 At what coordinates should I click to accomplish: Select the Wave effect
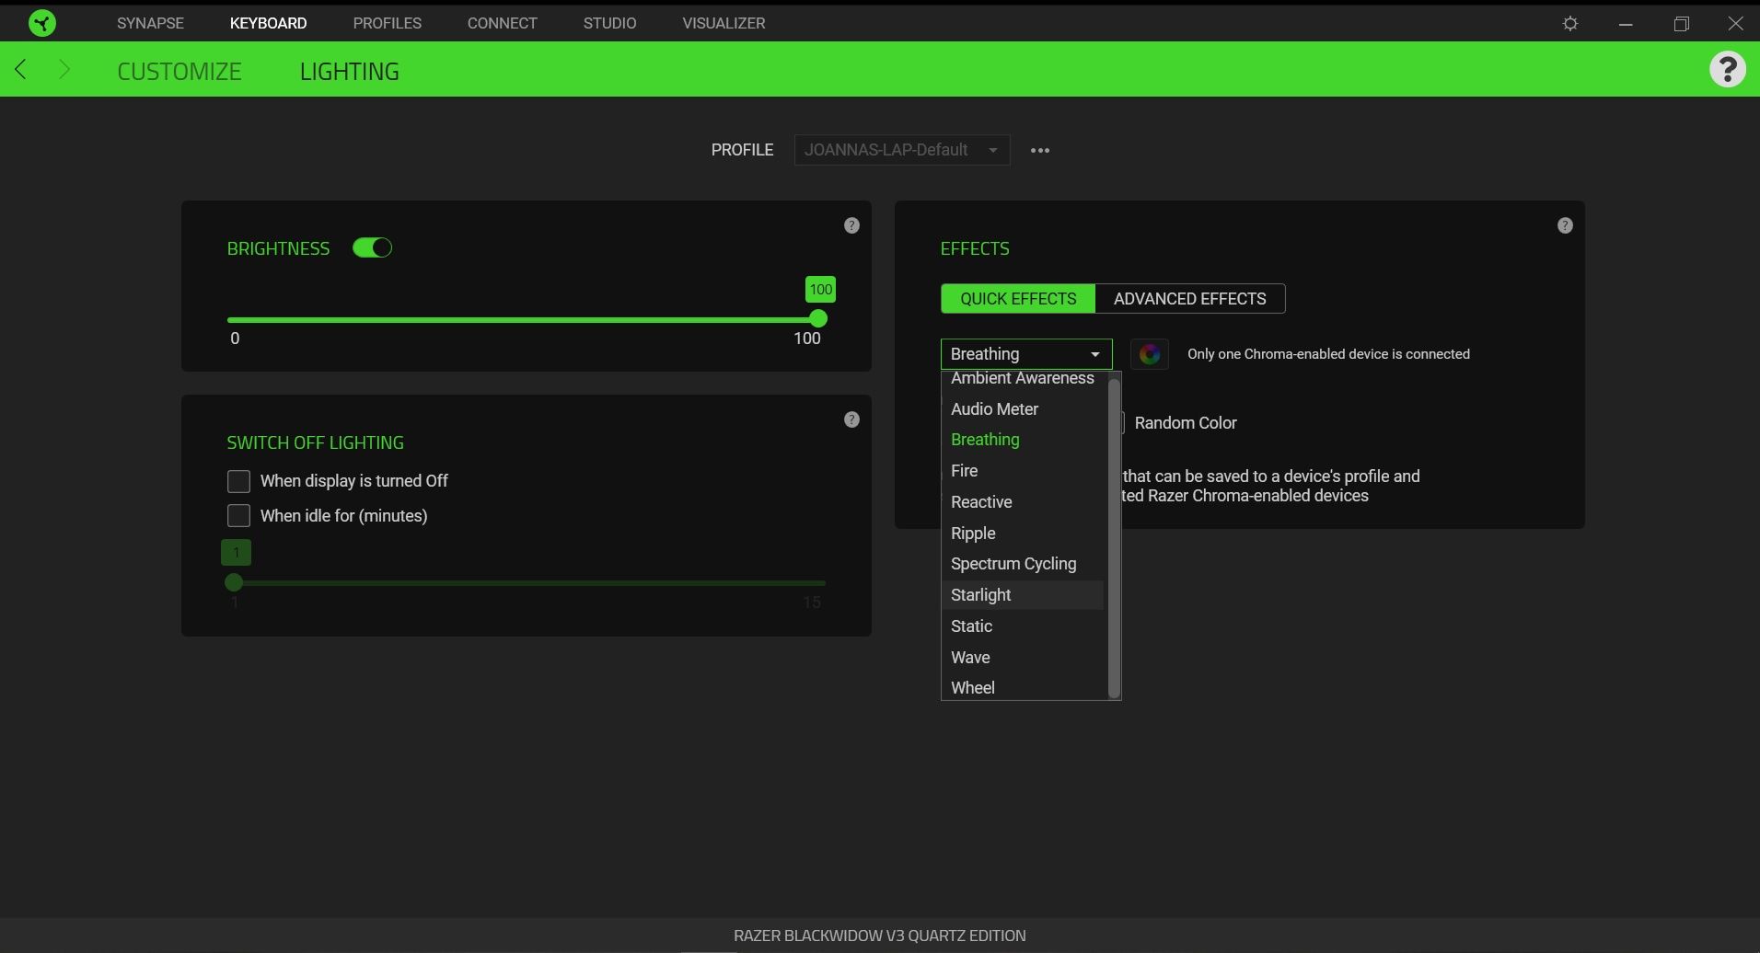[1023, 658]
